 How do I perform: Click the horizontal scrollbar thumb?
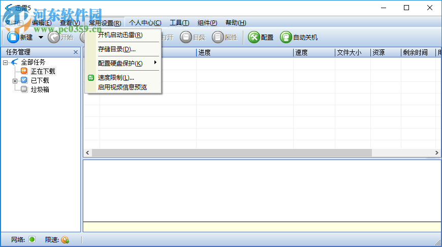(x=232, y=152)
